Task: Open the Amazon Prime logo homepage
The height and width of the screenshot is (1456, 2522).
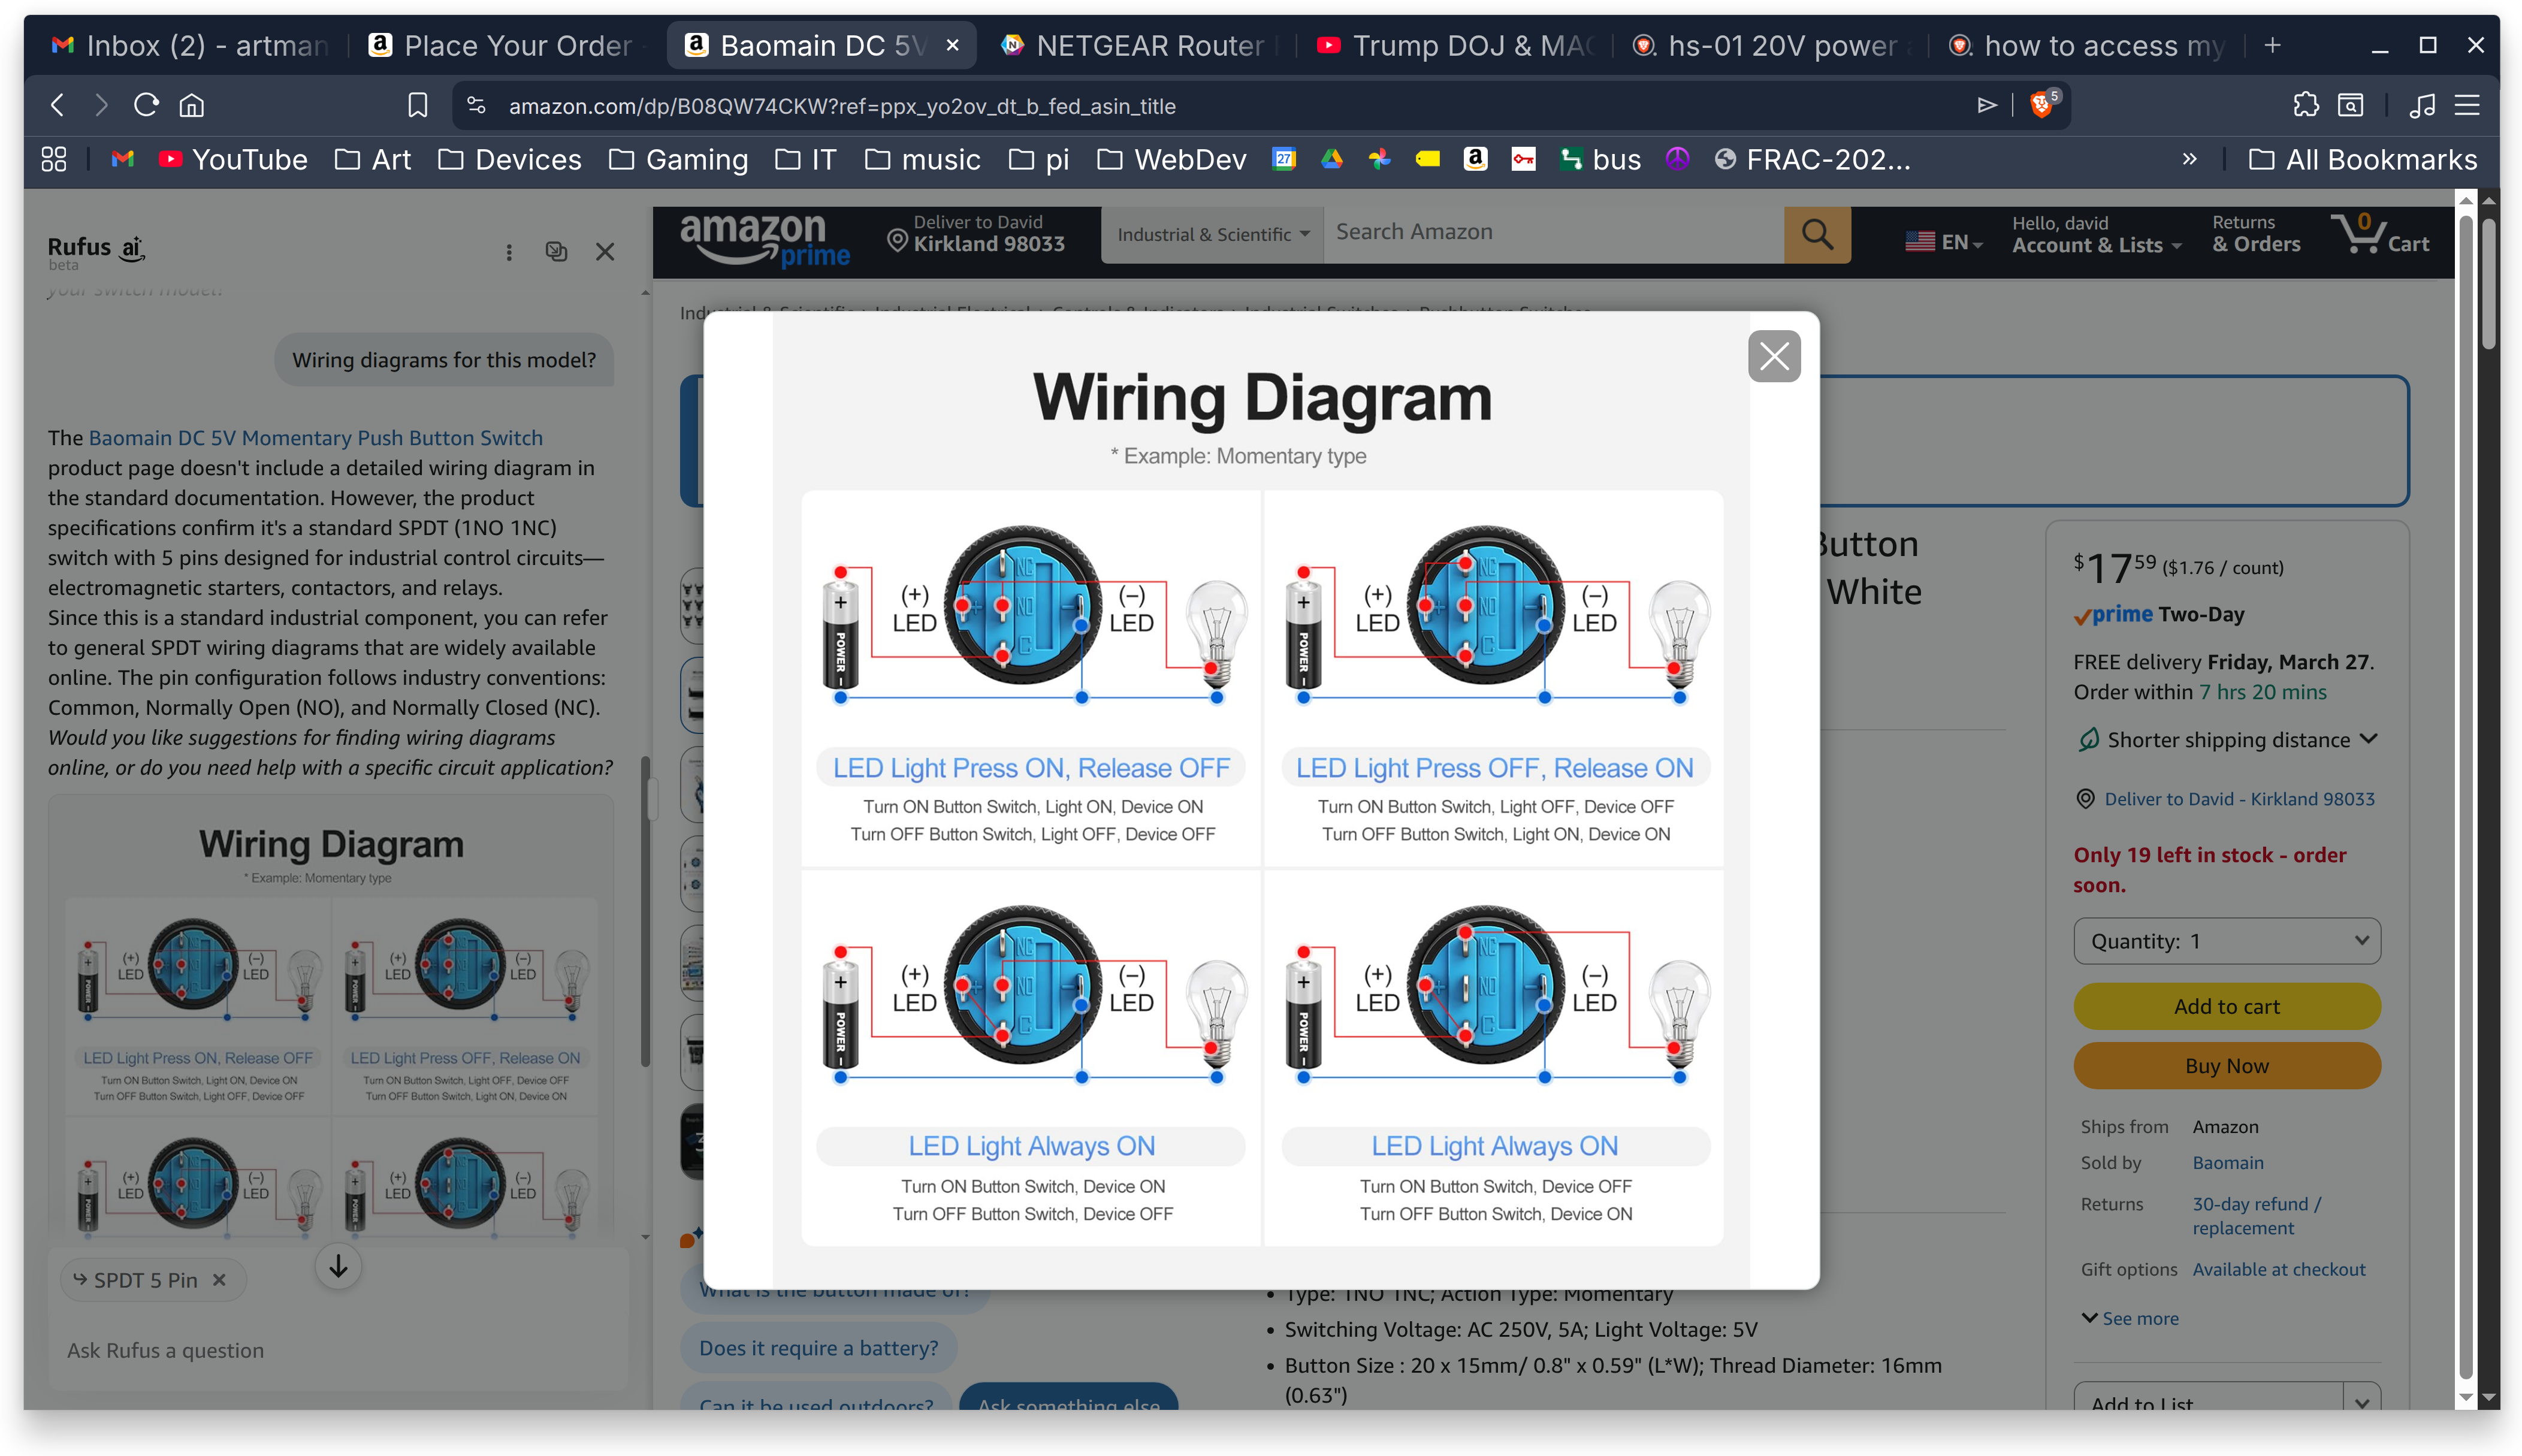Action: click(x=764, y=241)
